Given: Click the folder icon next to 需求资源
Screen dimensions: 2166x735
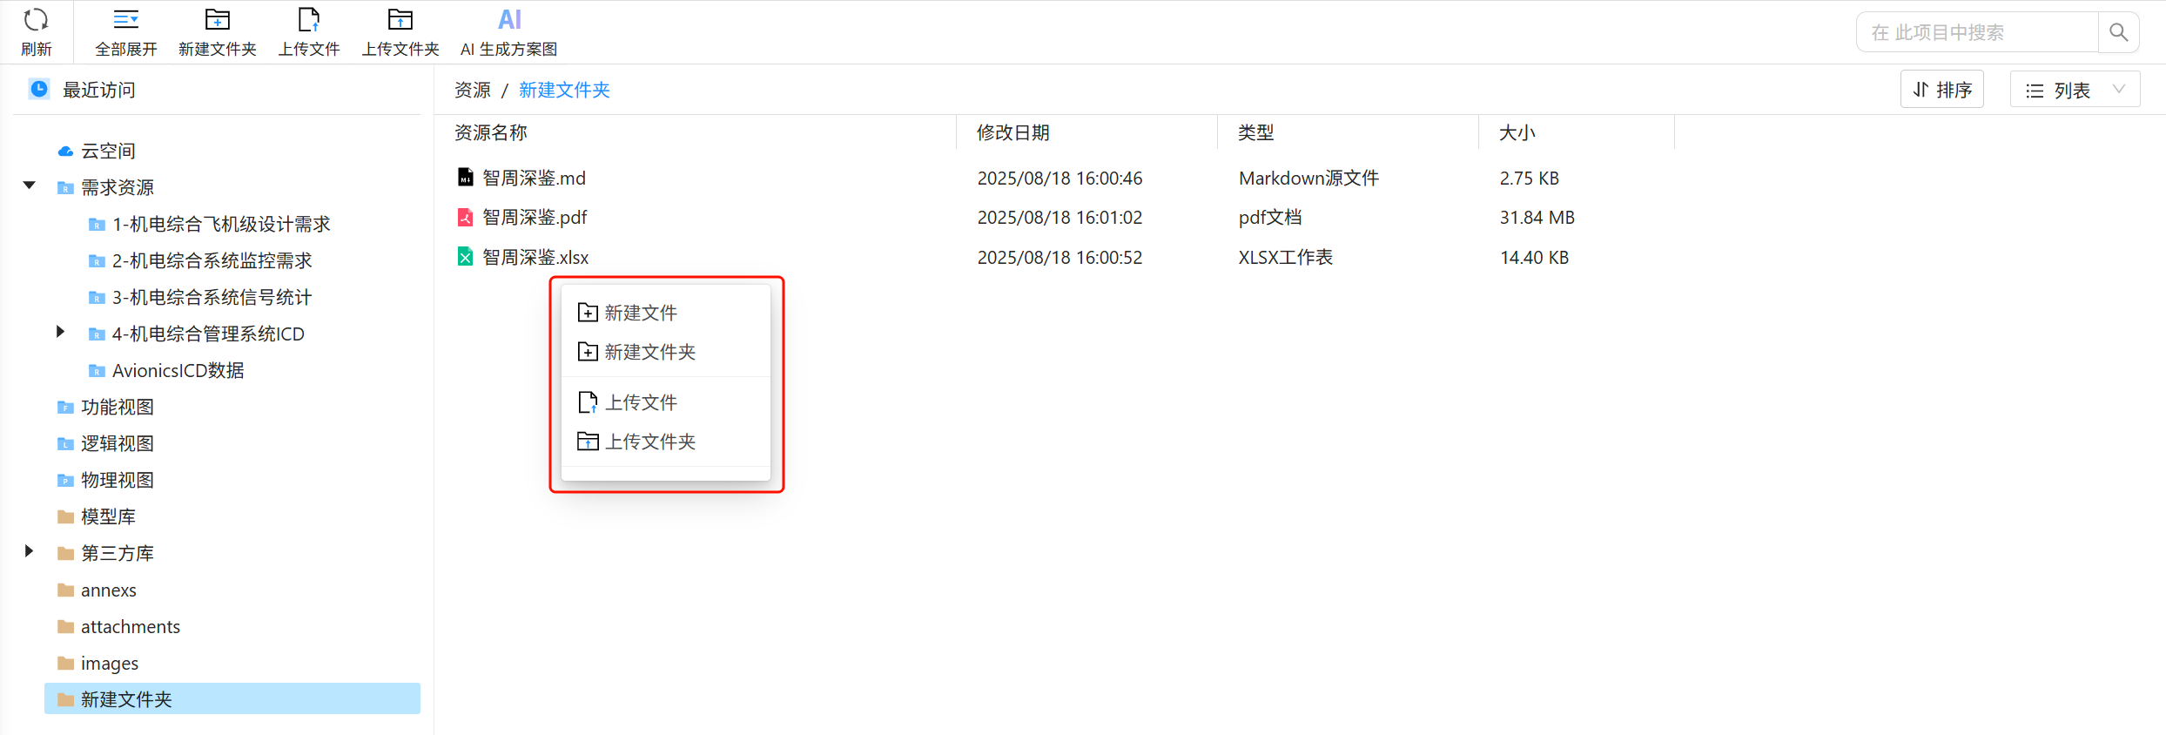Looking at the screenshot, I should [65, 188].
